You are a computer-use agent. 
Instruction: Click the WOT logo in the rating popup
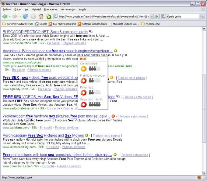coord(83,59)
